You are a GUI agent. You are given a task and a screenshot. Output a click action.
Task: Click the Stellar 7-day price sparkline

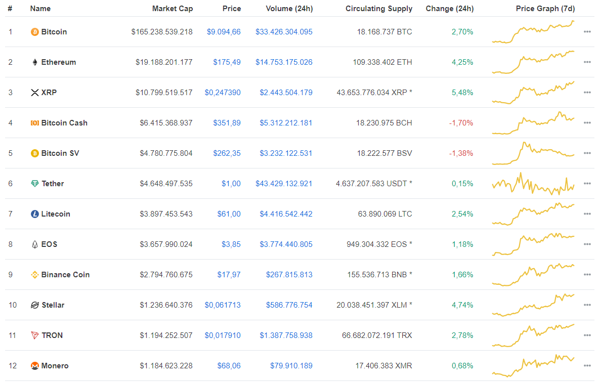pyautogui.click(x=533, y=305)
